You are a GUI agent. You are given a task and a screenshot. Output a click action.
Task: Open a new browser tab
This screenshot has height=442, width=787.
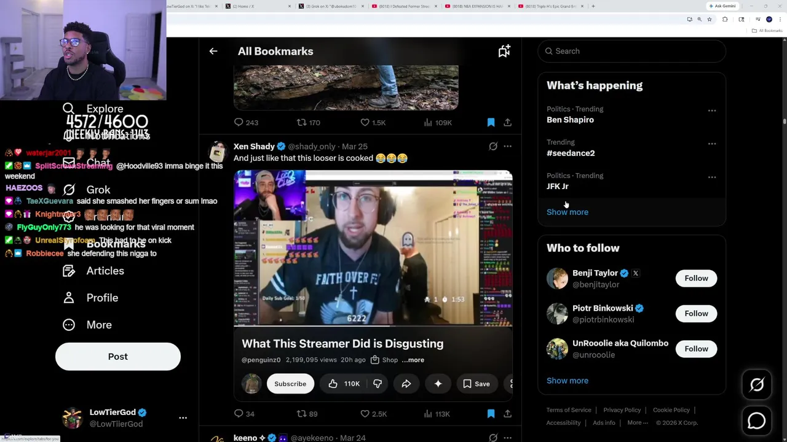pos(593,6)
